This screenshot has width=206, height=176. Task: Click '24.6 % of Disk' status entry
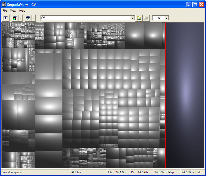point(191,172)
